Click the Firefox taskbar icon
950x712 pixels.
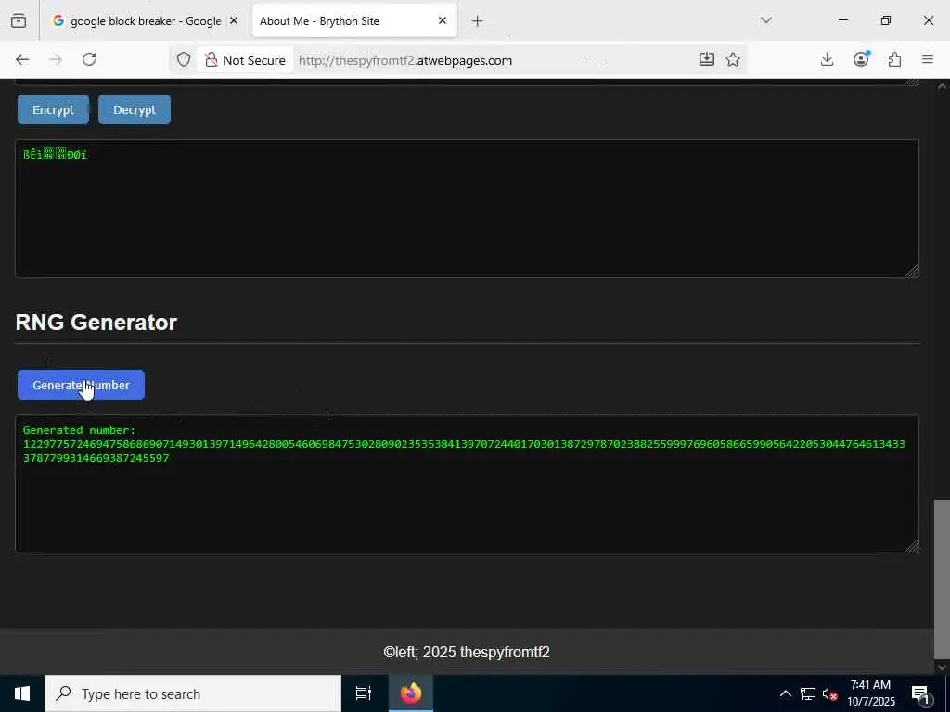click(x=411, y=693)
